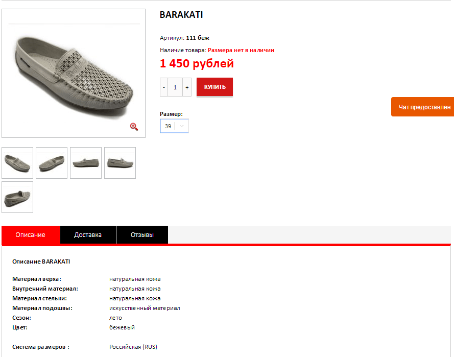Click the chevron arrow in size selector
454x357 pixels.
pos(181,126)
